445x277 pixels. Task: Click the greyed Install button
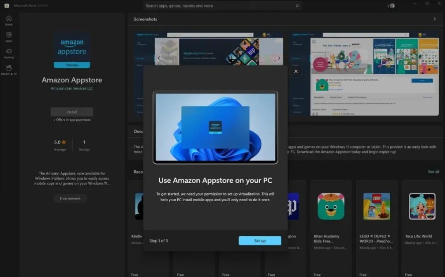pyautogui.click(x=72, y=112)
